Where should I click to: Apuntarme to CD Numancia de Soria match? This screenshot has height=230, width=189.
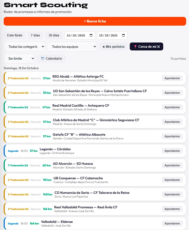[172, 194]
